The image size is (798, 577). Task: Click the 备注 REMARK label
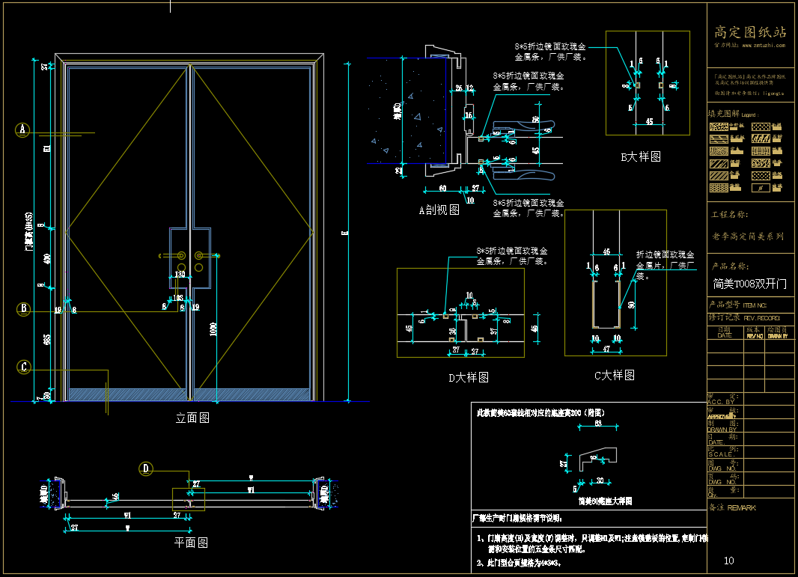click(732, 508)
